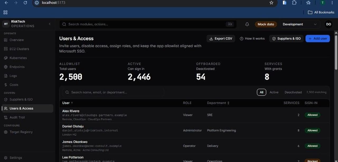Click the Mock data badge
This screenshot has width=338, height=162.
click(266, 24)
